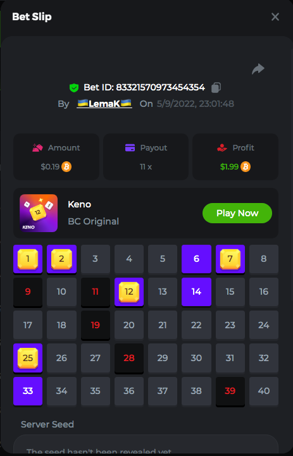Viewport: 293px width, 456px height.
Task: Click the share arrow icon
Action: point(258,69)
